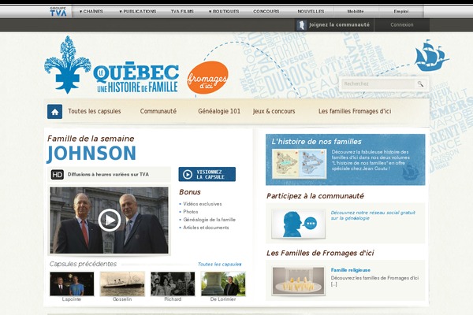Open the Chaînes dropdown menu
Screen dimensions: 473x315
pos(91,12)
